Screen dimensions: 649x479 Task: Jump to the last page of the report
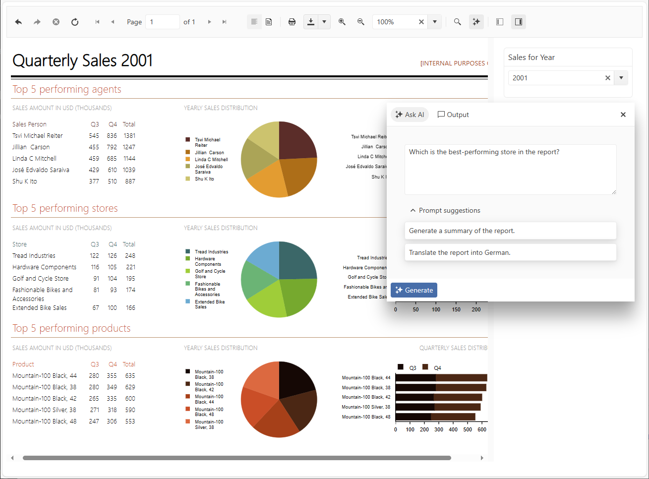pyautogui.click(x=224, y=21)
